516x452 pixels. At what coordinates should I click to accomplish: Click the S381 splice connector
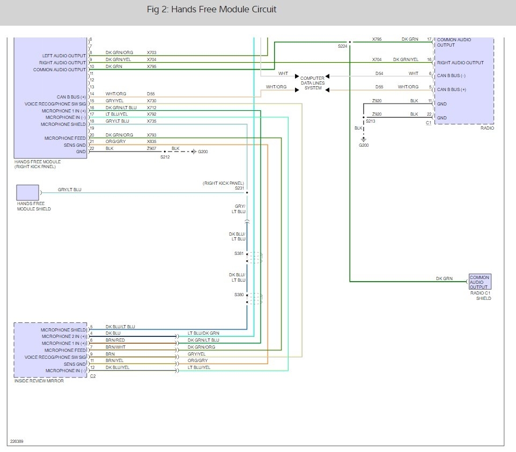253,258
